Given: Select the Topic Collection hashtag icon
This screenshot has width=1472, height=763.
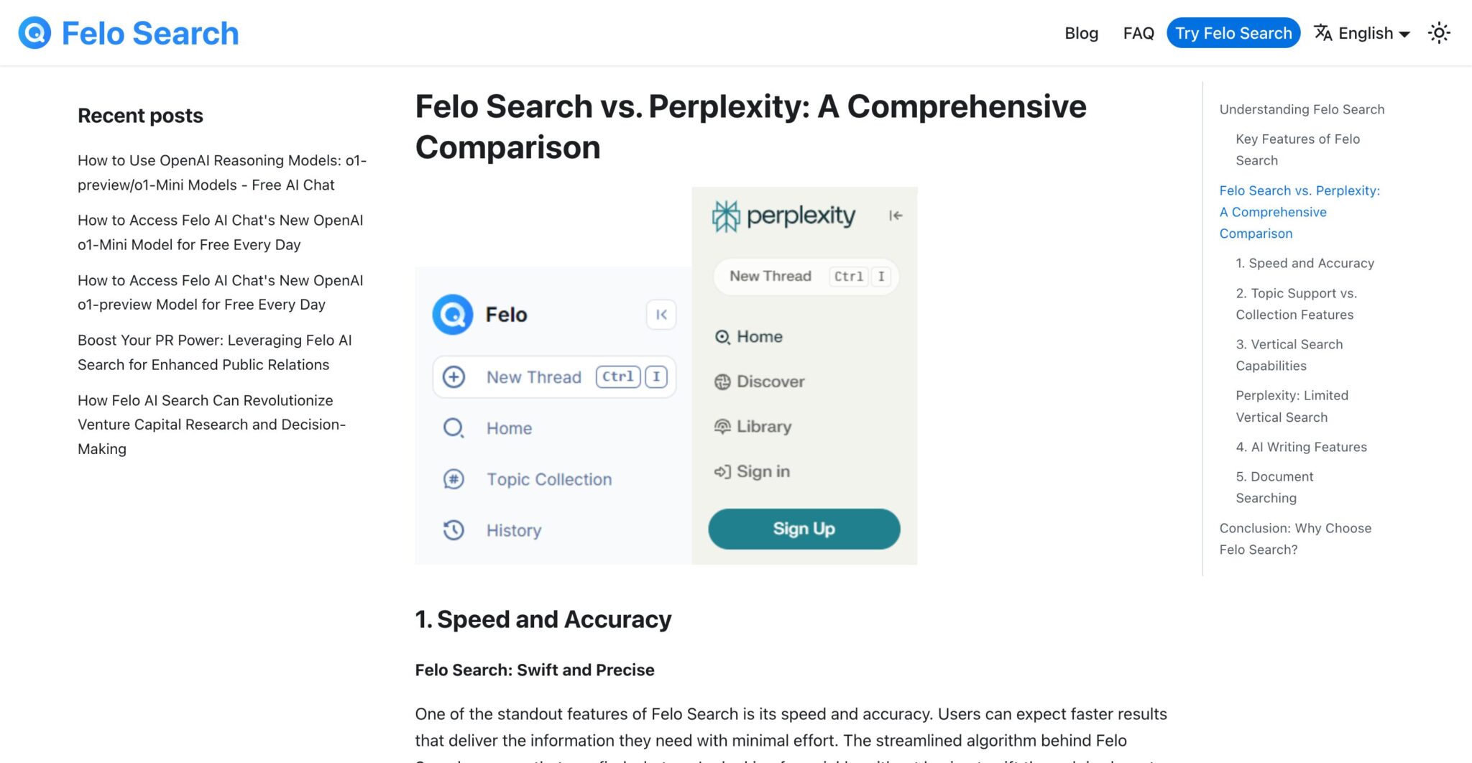Looking at the screenshot, I should click(454, 479).
